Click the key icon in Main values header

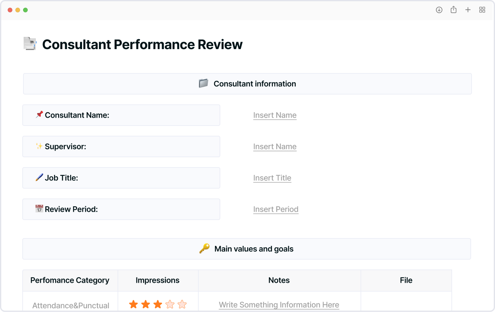(204, 248)
